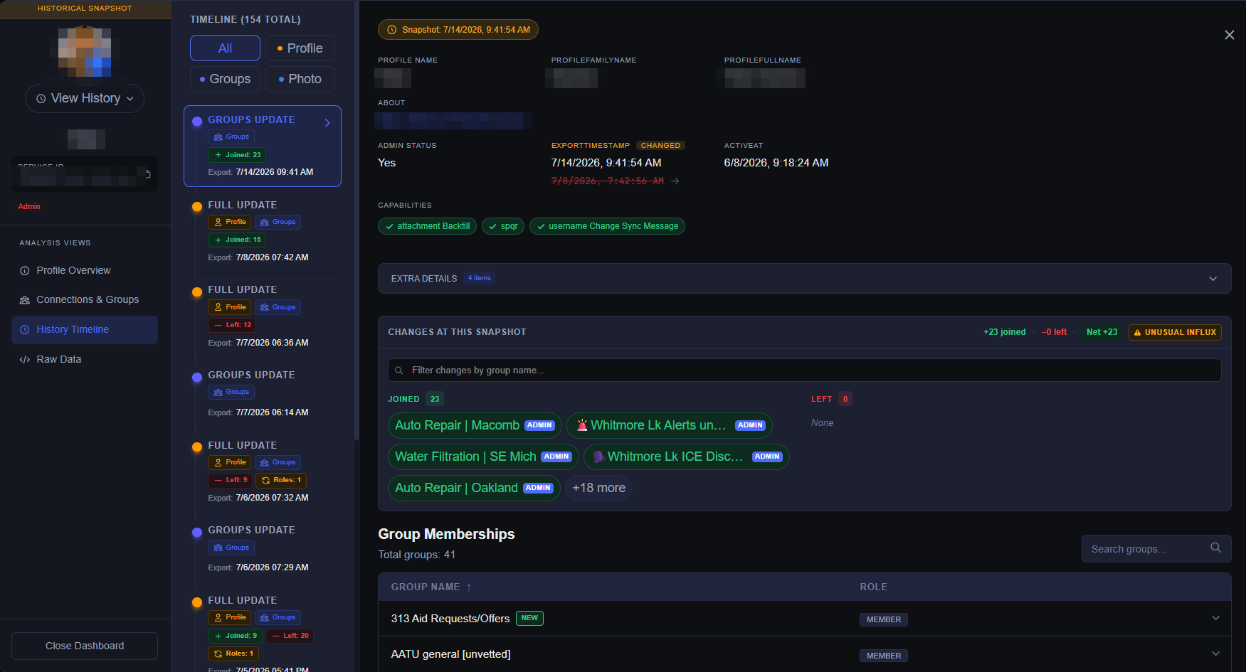Viewport: 1246px width, 672px height.
Task: Open the Profile Overview view
Action: [x=85, y=271]
